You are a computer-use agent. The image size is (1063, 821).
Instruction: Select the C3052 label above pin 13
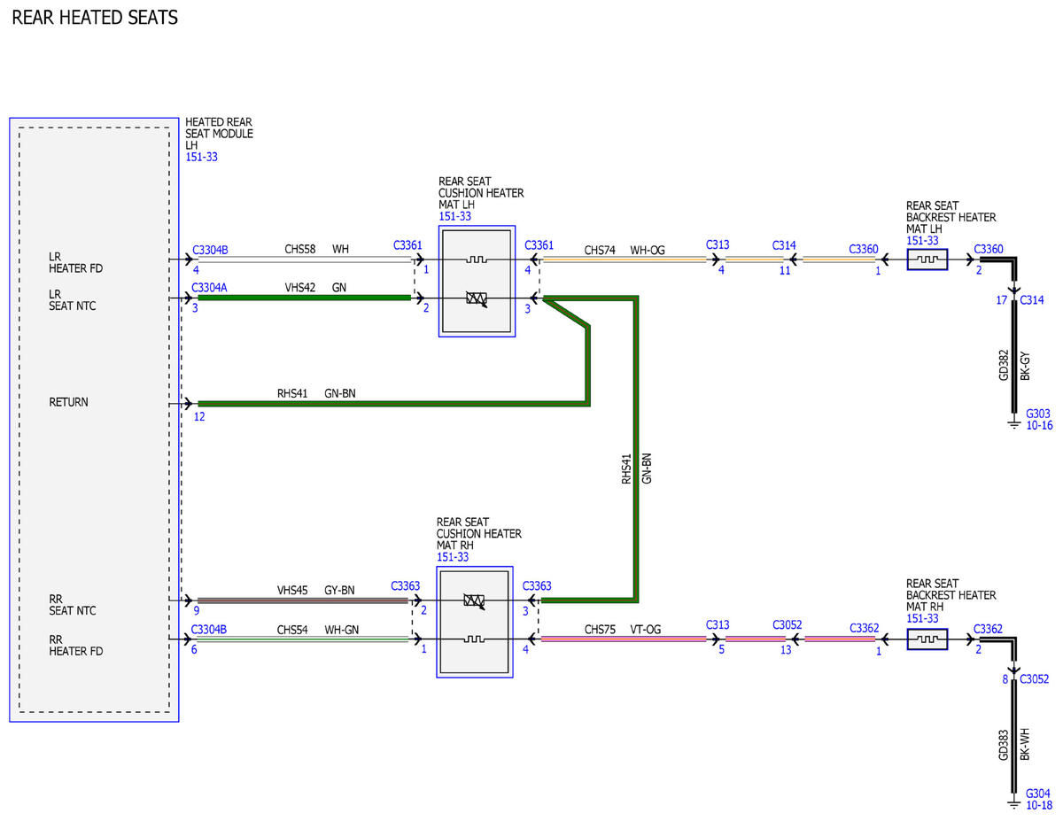[x=788, y=624]
